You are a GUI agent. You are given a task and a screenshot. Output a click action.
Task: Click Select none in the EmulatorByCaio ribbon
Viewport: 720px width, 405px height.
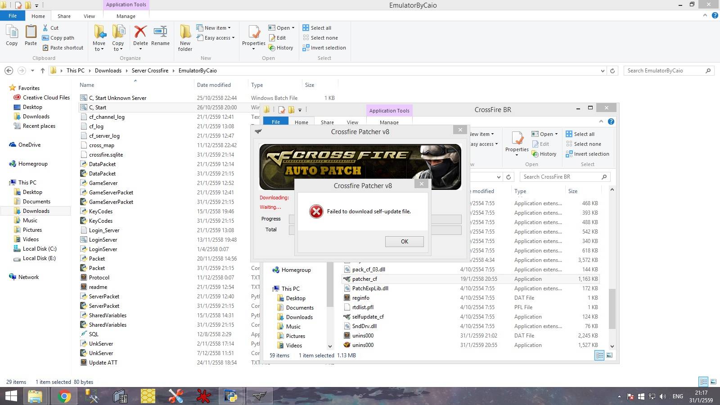pos(320,38)
